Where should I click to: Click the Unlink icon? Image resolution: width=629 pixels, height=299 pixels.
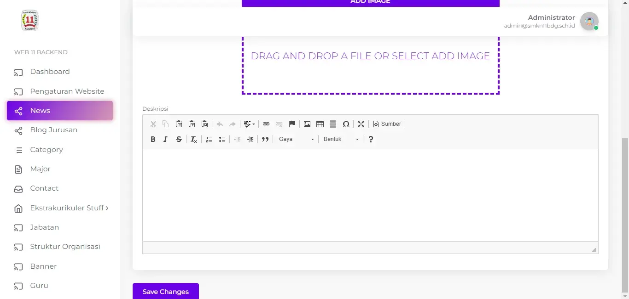[x=279, y=124]
